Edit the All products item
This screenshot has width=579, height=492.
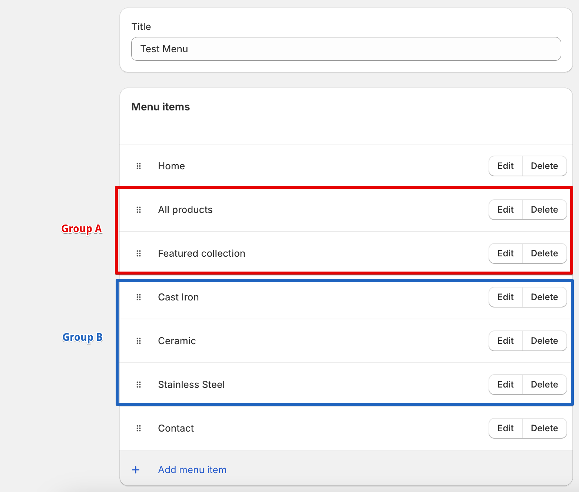pyautogui.click(x=505, y=210)
